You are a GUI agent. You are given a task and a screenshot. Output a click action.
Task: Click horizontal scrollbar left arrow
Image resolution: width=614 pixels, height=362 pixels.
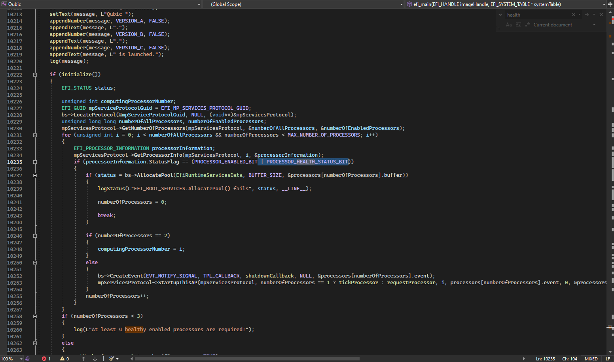coord(132,359)
